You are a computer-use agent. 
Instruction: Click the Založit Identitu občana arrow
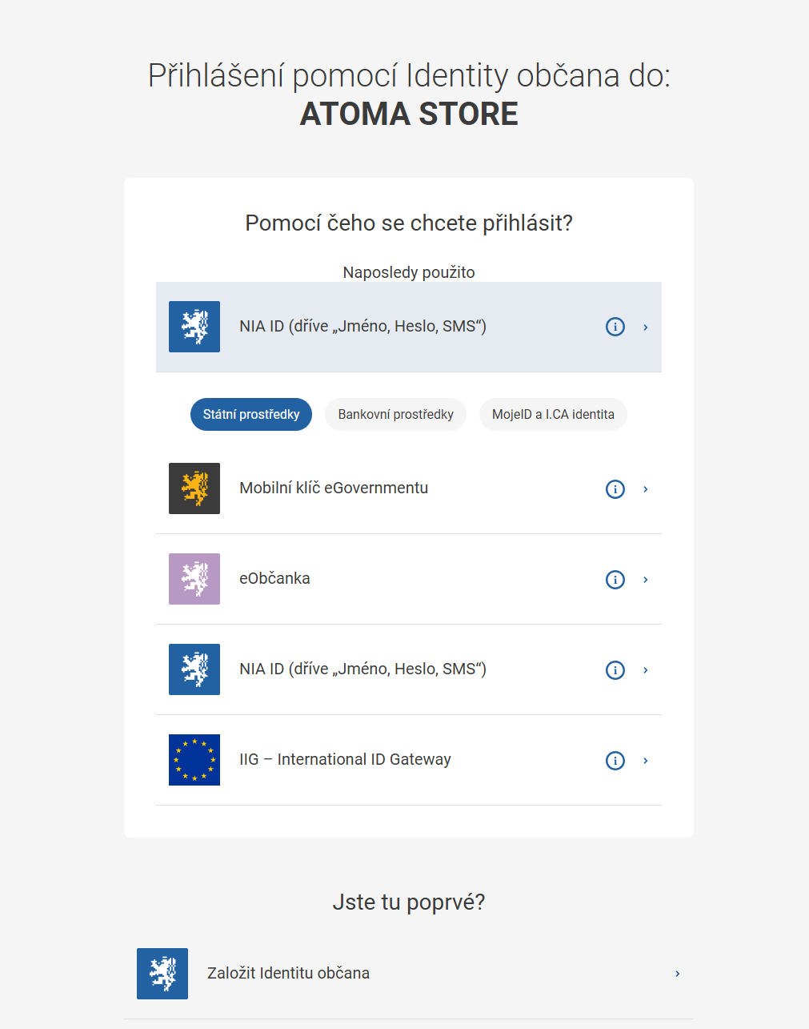pyautogui.click(x=677, y=974)
